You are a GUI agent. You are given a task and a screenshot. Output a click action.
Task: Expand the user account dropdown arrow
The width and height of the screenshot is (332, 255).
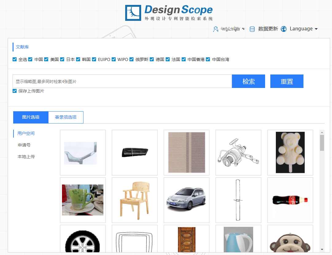244,29
